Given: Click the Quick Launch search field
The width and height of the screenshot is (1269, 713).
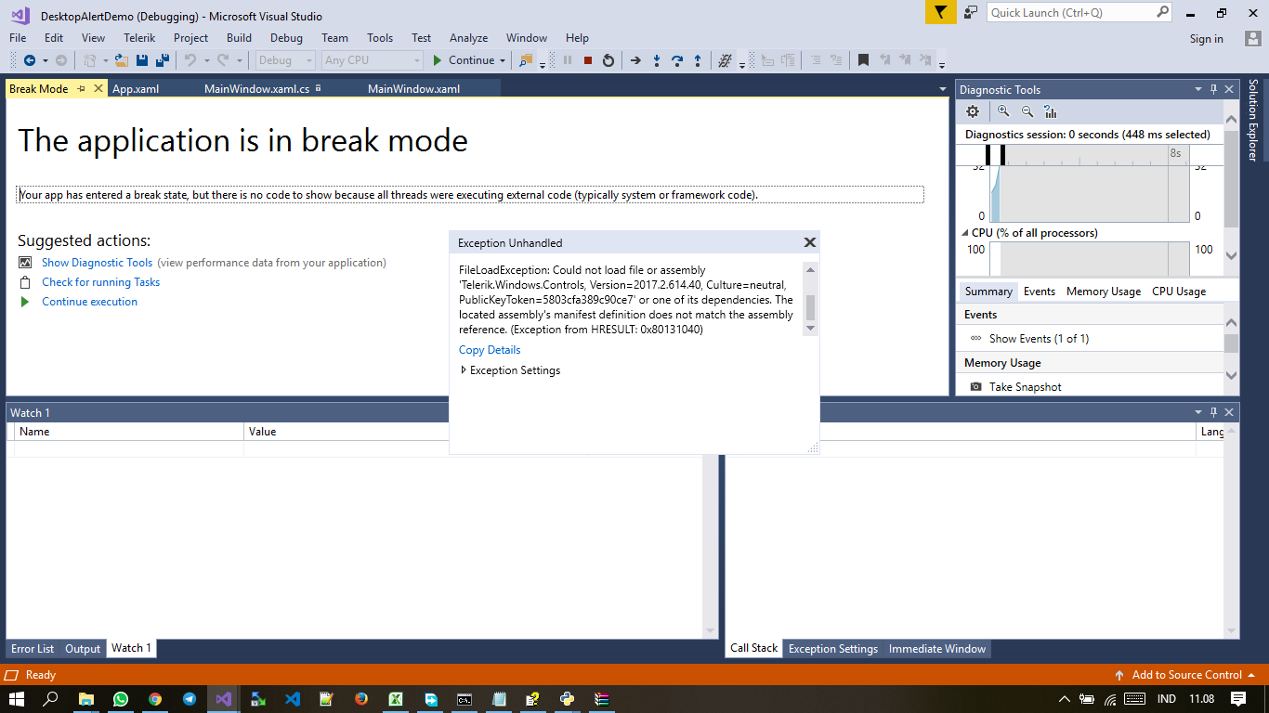Looking at the screenshot, I should click(x=1072, y=12).
